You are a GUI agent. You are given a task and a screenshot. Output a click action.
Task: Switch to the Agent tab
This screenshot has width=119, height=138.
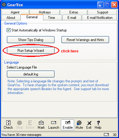[15, 12]
